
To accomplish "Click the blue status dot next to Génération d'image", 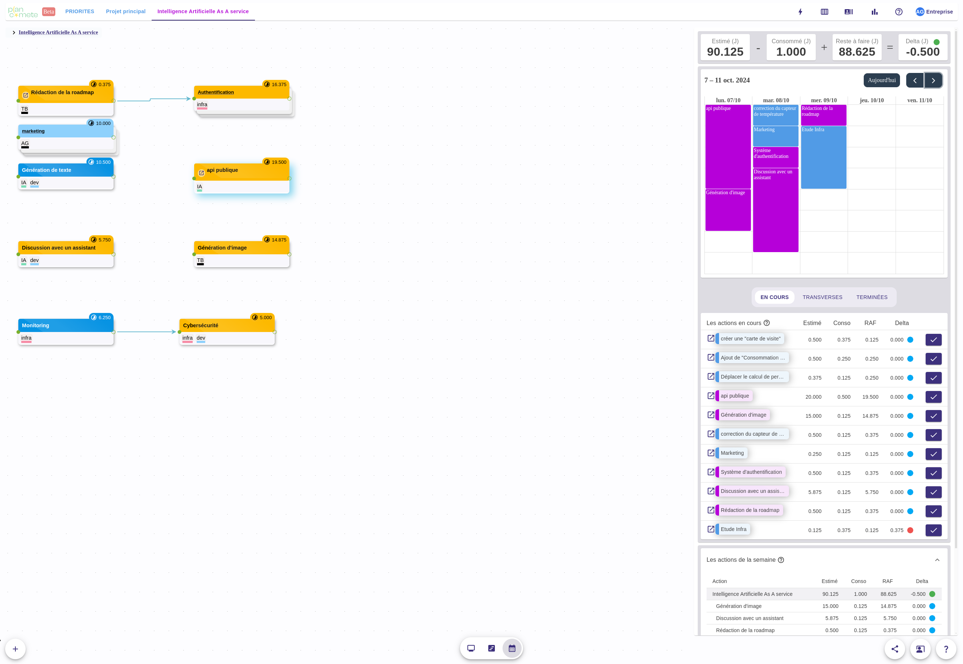I will tap(910, 415).
